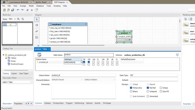Close the EER Diagram tab
The image size is (195, 110).
click(67, 2)
